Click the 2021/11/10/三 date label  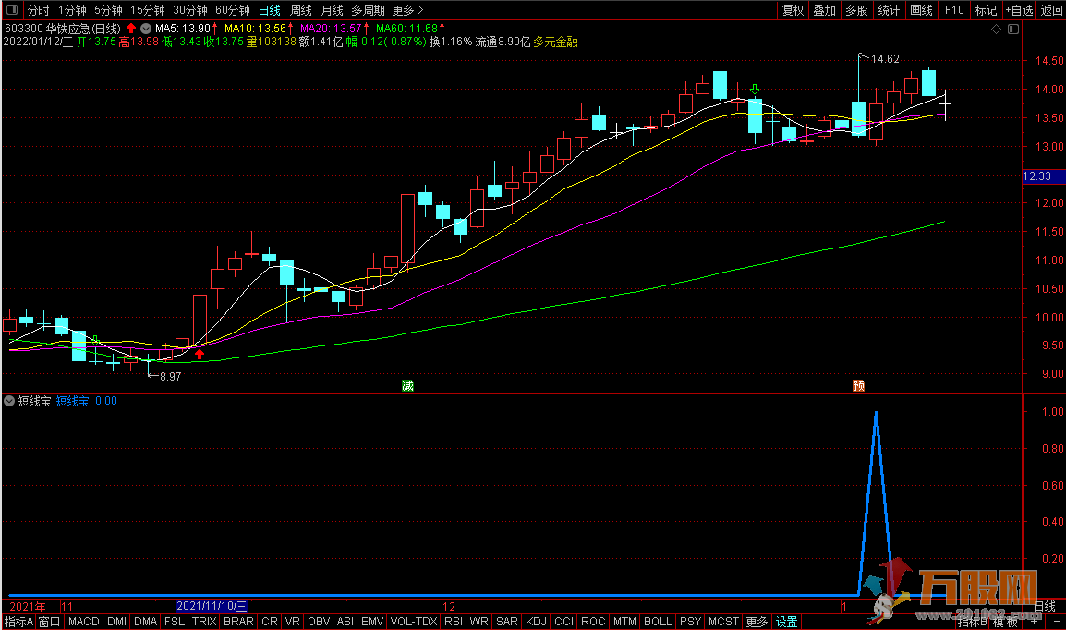pos(212,606)
